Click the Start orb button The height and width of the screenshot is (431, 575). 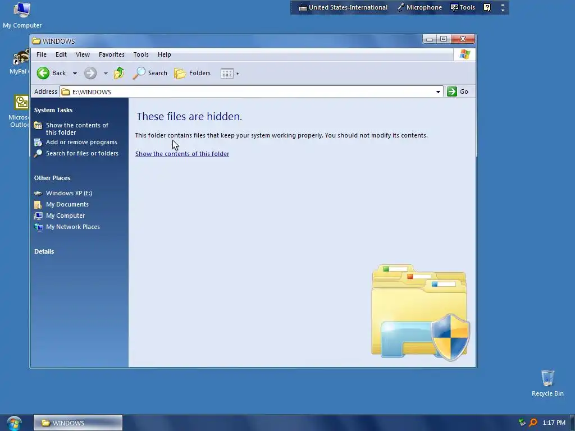14,423
